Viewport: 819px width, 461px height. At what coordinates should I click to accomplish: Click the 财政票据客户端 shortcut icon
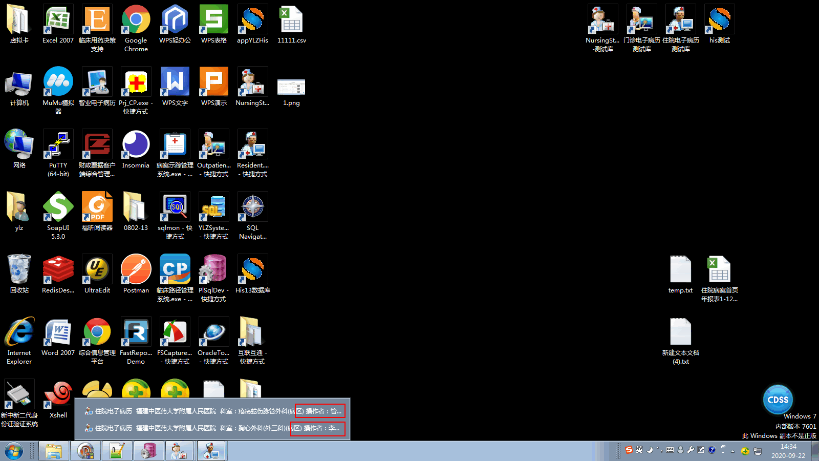(x=97, y=154)
